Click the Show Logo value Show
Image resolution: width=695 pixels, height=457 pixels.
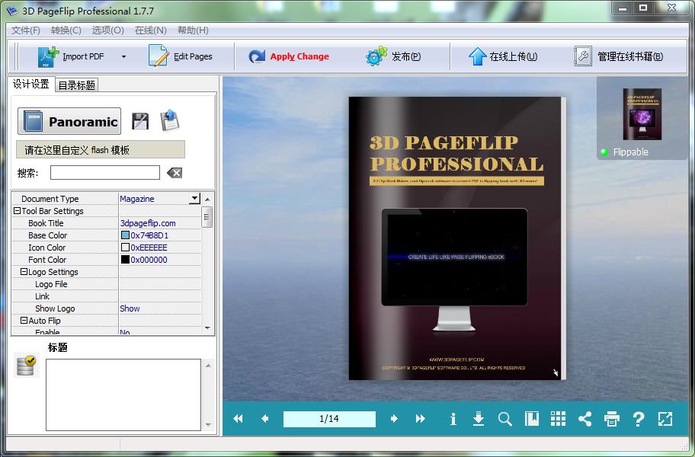click(x=130, y=308)
